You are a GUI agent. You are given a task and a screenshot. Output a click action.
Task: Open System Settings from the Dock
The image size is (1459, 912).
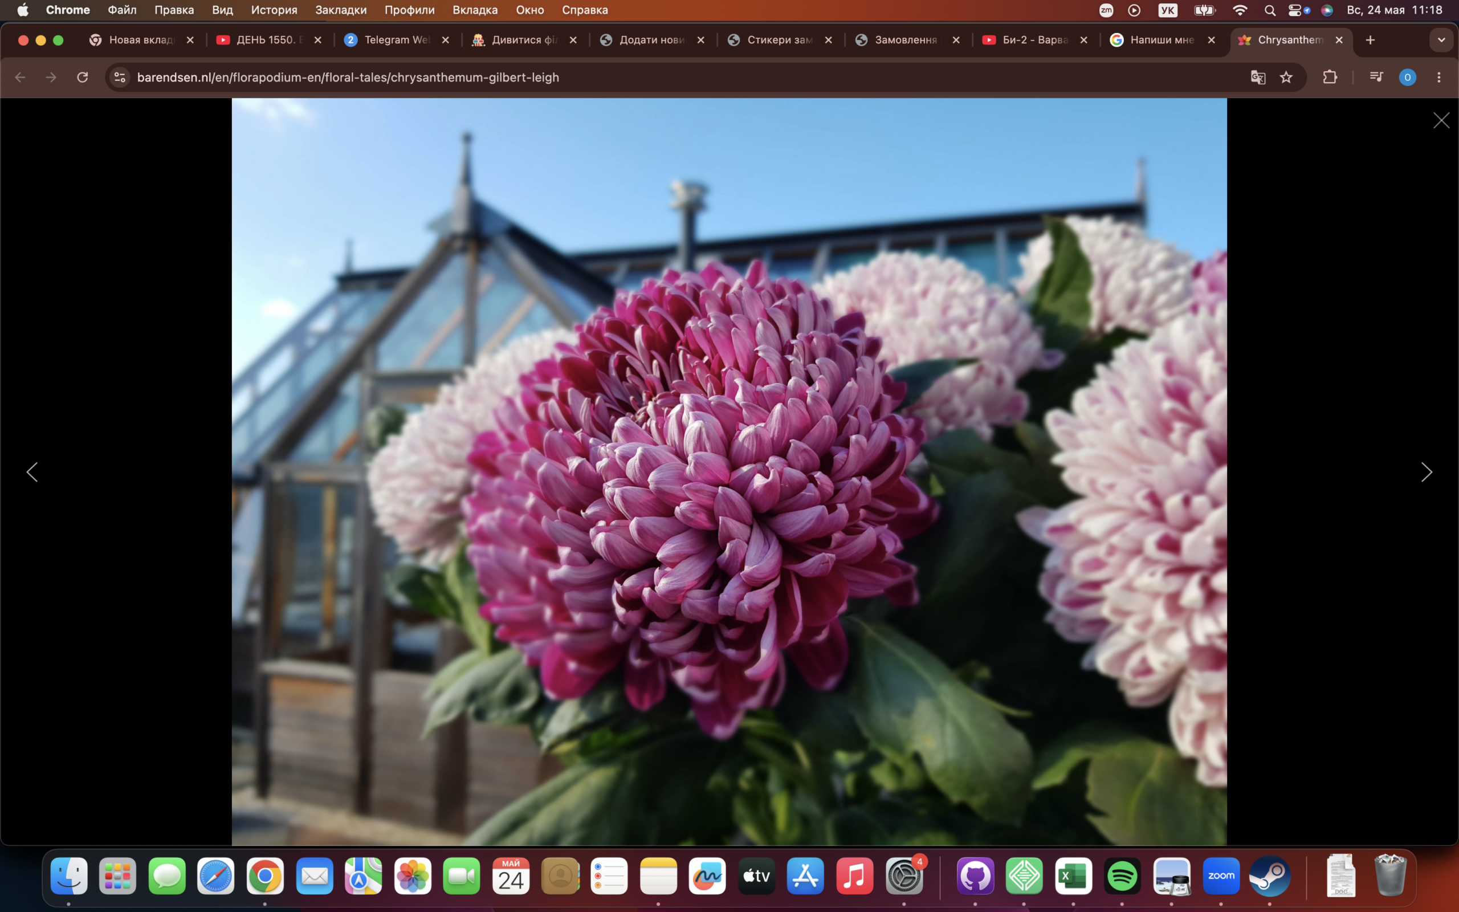click(904, 876)
